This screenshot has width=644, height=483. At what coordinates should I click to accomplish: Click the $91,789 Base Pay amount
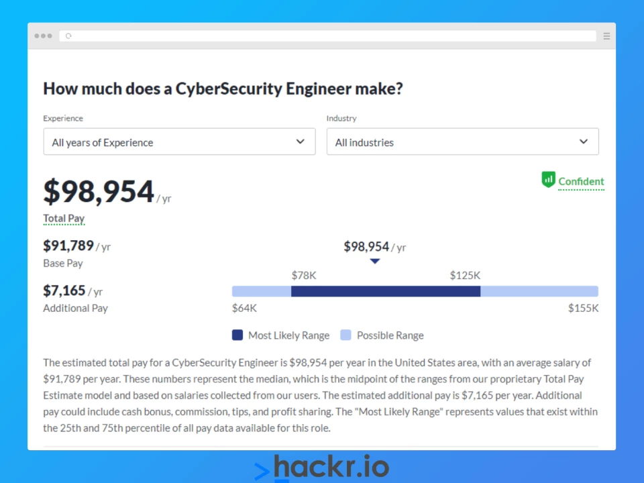[68, 246]
